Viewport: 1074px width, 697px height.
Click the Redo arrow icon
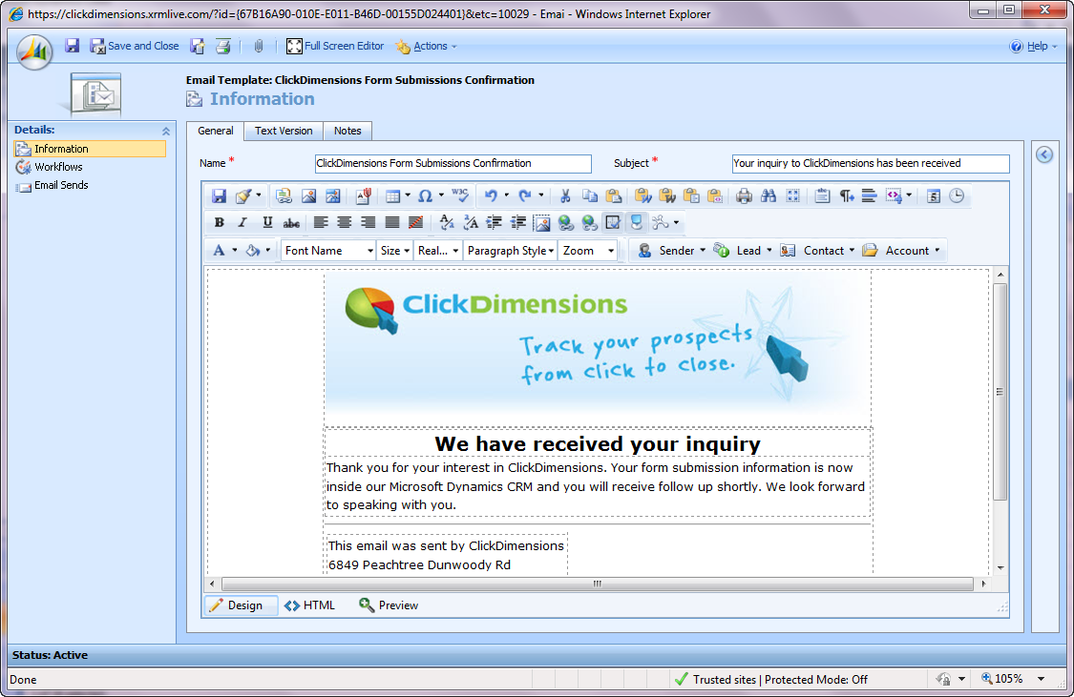tap(525, 196)
